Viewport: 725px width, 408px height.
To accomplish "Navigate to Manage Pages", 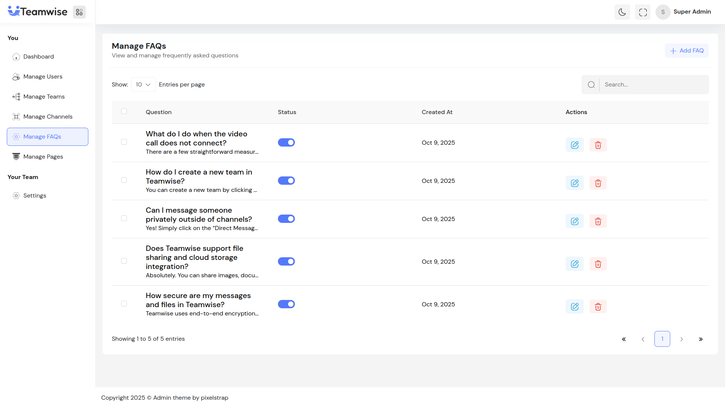I will pyautogui.click(x=43, y=157).
